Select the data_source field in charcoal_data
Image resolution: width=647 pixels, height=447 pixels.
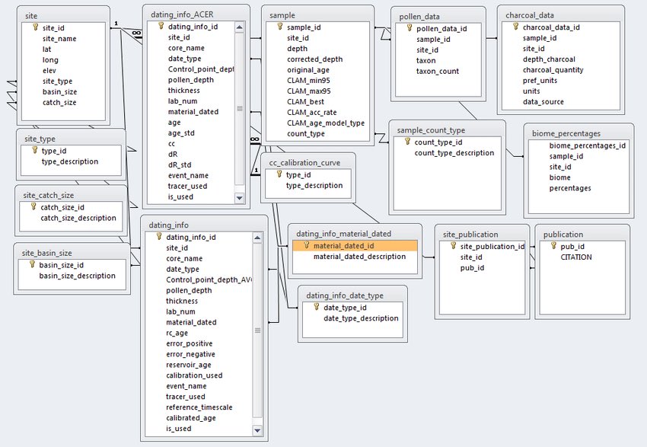click(x=541, y=101)
